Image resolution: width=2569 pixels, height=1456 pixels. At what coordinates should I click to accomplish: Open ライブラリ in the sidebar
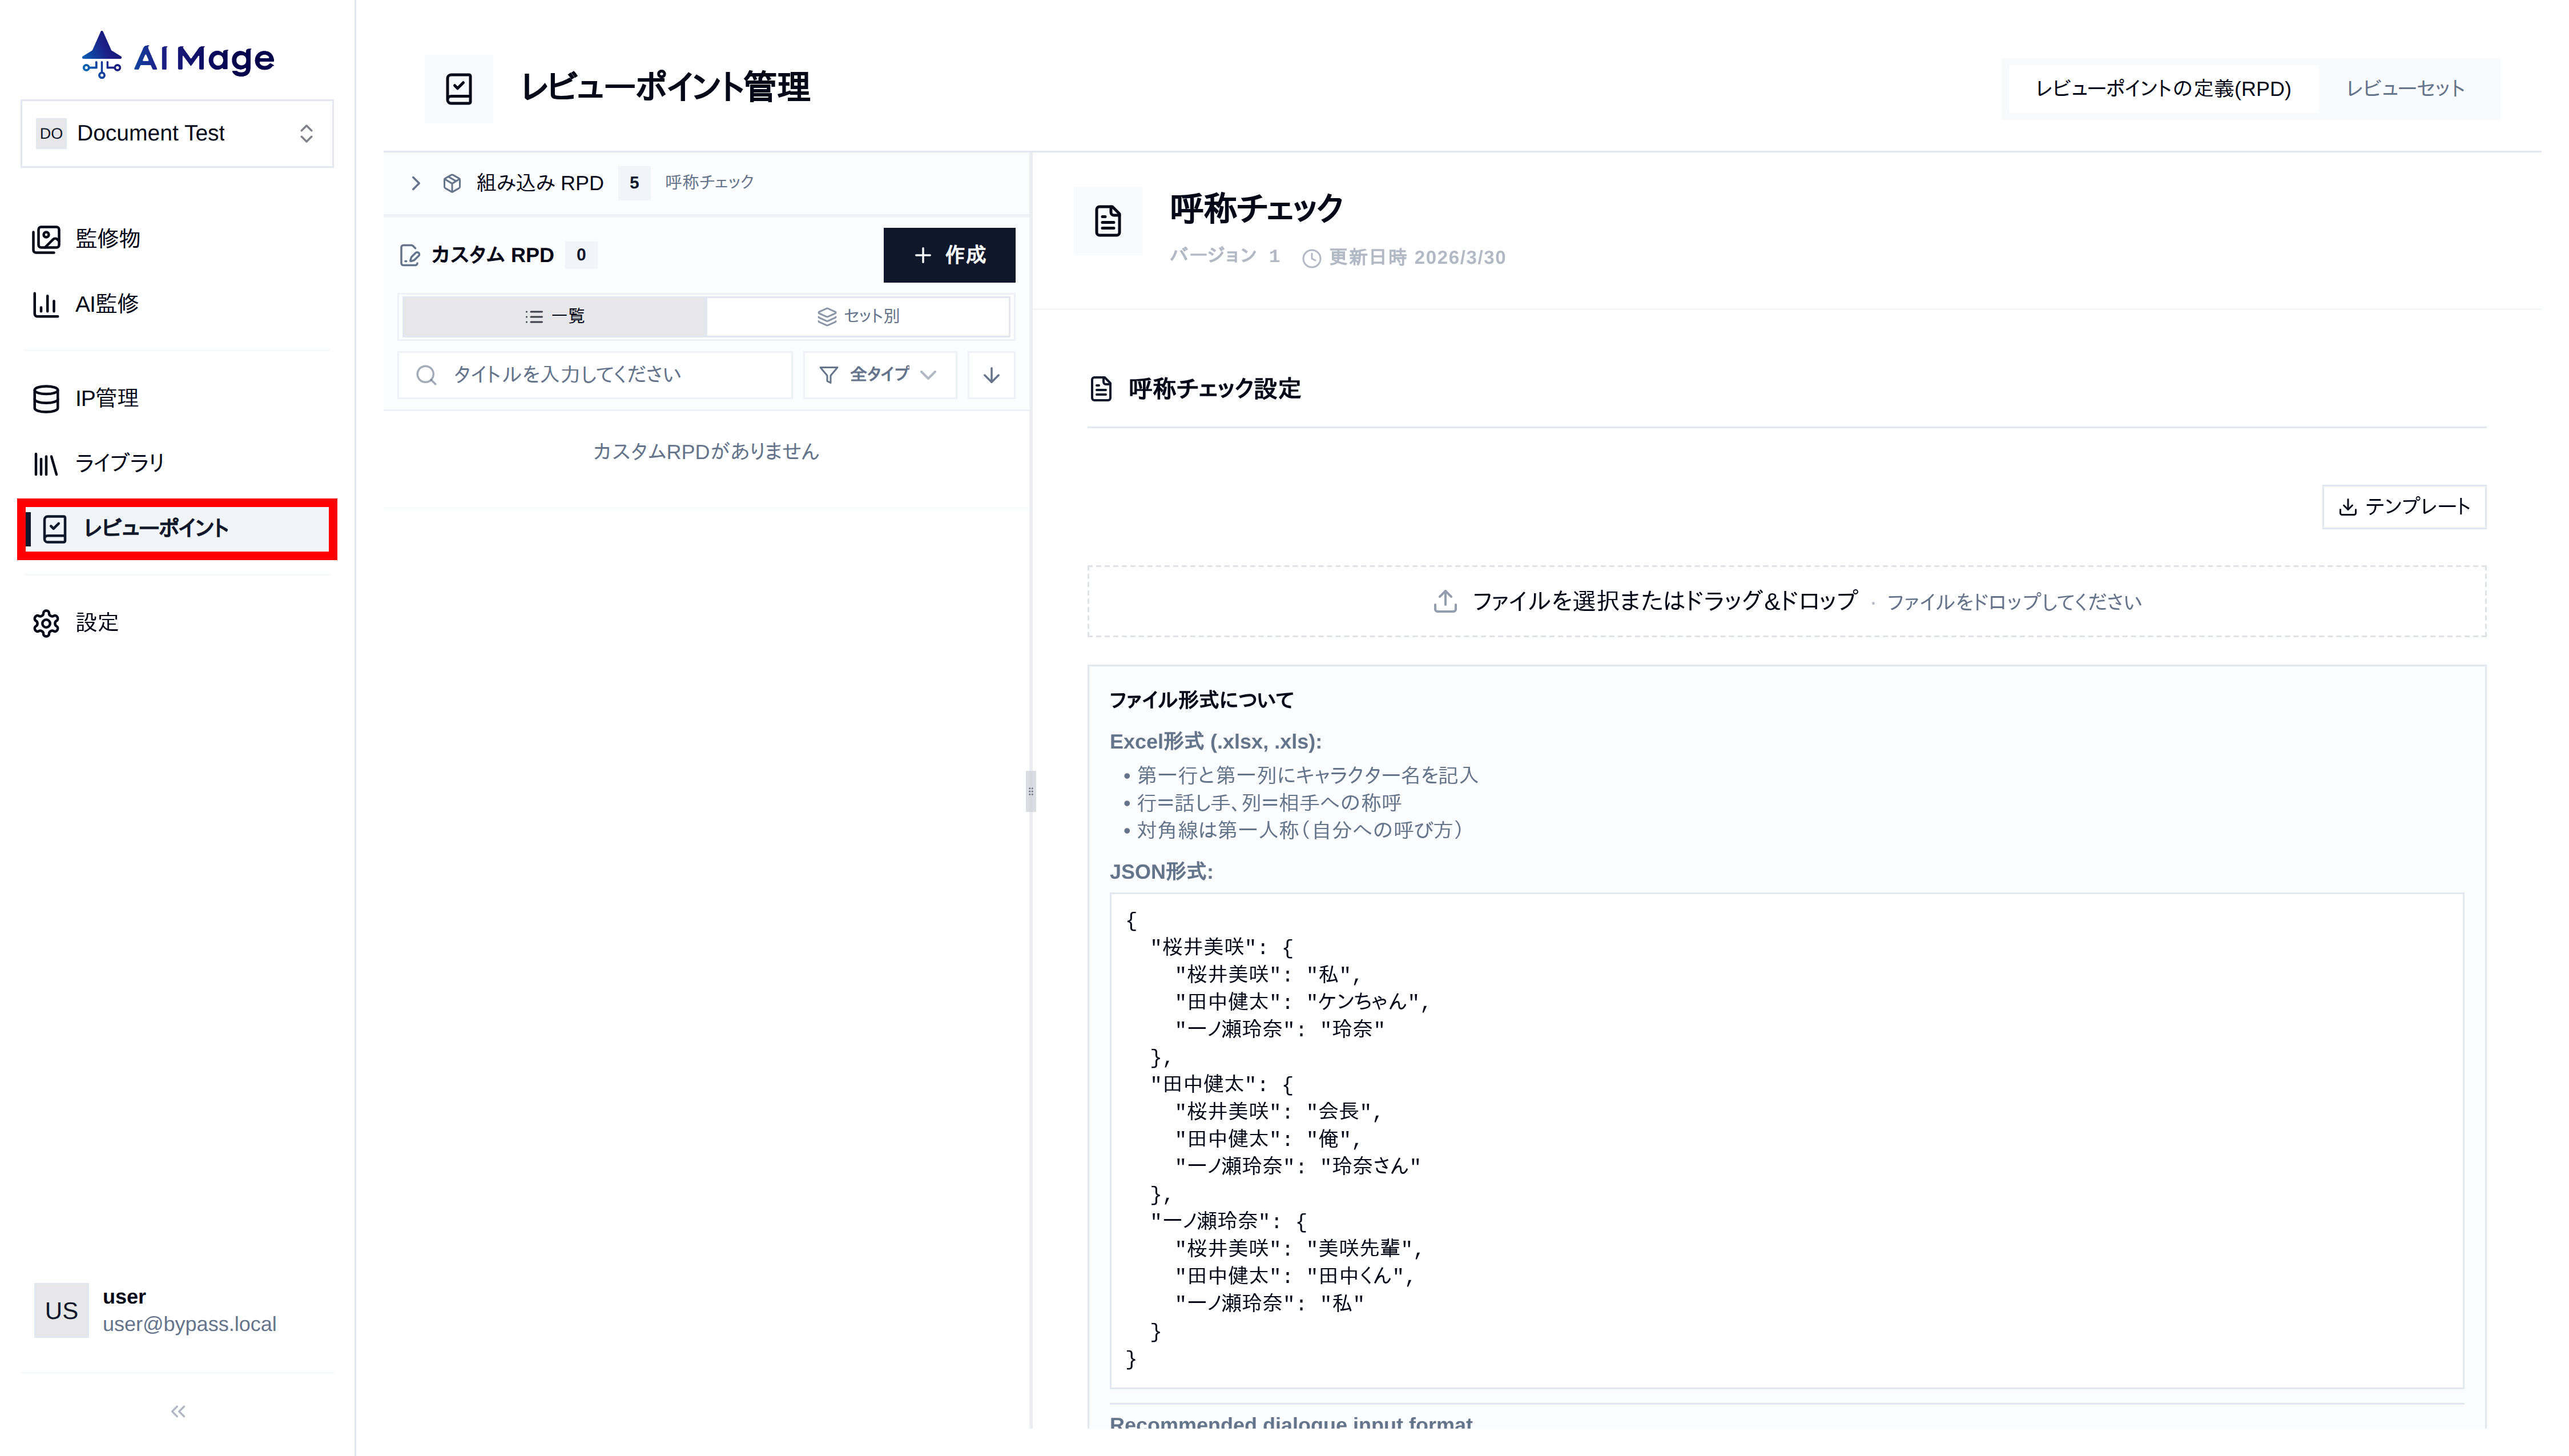[177, 463]
